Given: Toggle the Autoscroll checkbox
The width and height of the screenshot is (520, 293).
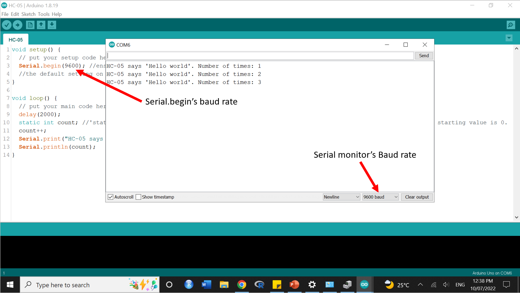Looking at the screenshot, I should 111,197.
